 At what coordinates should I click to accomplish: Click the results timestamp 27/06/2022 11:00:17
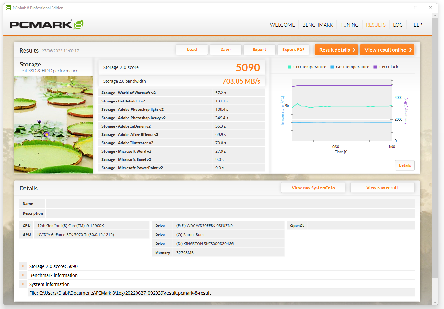coord(60,51)
